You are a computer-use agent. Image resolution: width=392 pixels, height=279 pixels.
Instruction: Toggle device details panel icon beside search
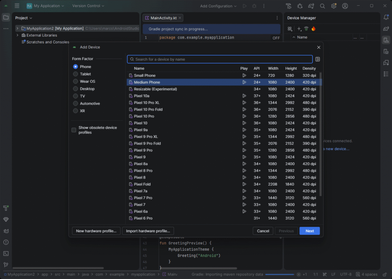[x=317, y=59]
